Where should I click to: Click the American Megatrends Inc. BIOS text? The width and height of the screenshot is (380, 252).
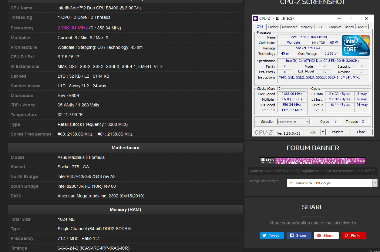[101, 196]
